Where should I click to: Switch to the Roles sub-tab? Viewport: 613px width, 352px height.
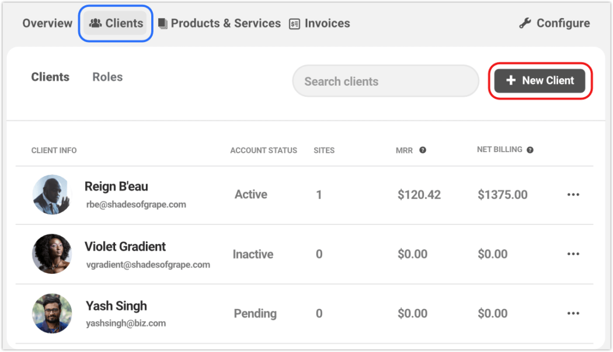pyautogui.click(x=107, y=77)
